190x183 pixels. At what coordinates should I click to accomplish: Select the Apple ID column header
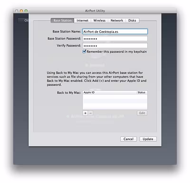pyautogui.click(x=110, y=92)
